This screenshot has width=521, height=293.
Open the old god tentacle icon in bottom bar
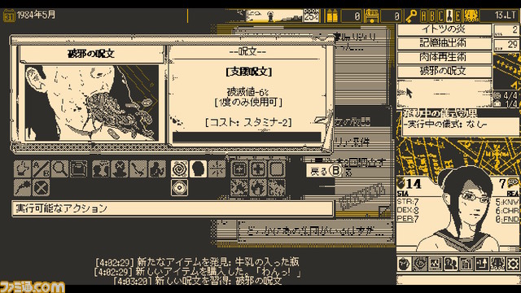[497, 264]
